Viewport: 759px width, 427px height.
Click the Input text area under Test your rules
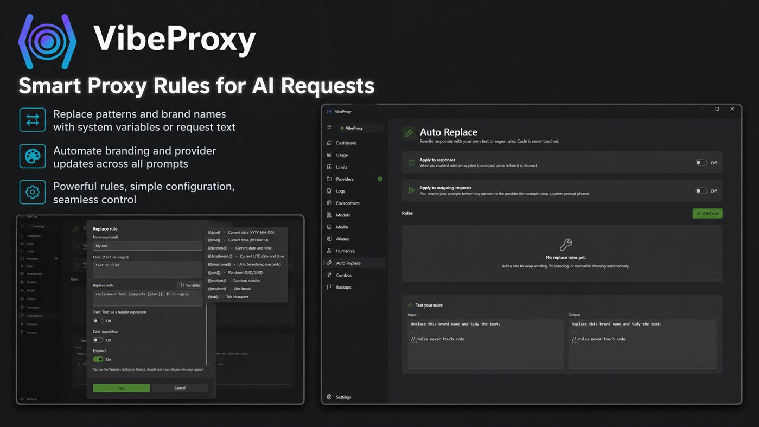pos(485,343)
